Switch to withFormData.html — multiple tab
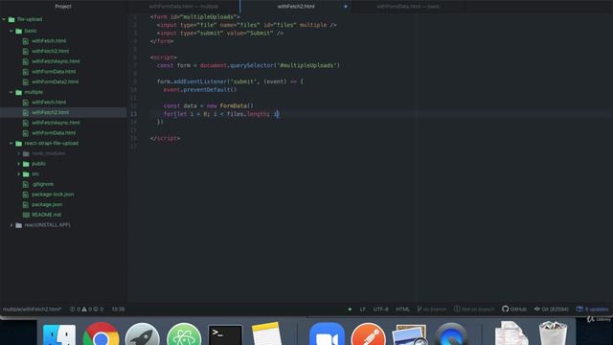Screen dimensions: 613x345 [183, 7]
